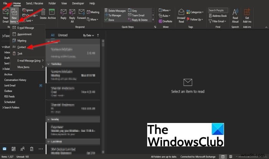The height and width of the screenshot is (159, 269).
Task: Show All messages filter
Action: click(x=53, y=35)
